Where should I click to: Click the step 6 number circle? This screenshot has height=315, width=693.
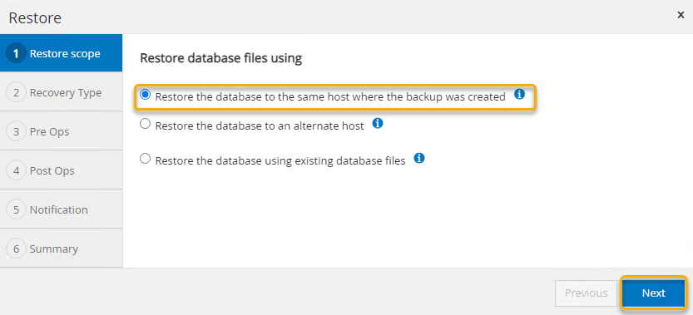(17, 249)
